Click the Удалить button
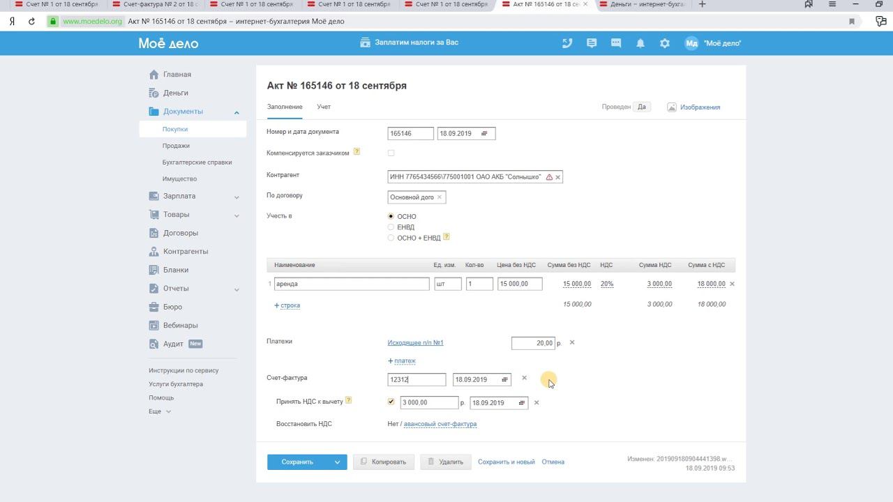 tap(446, 462)
